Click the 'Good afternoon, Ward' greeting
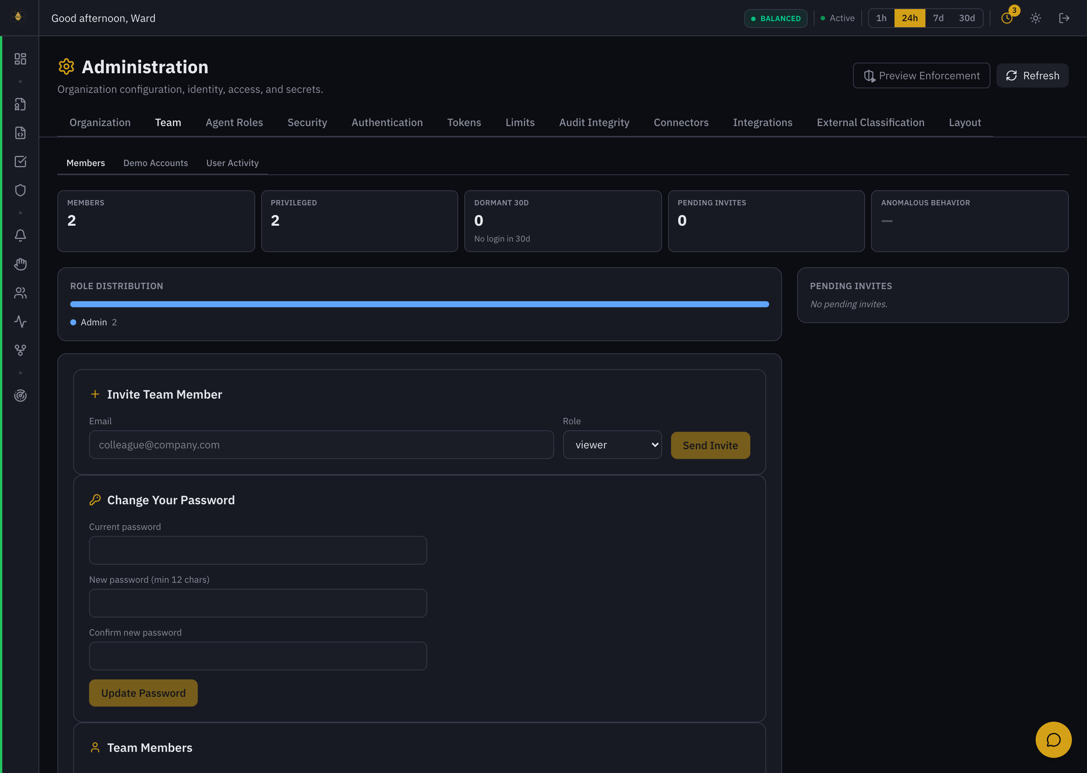 pyautogui.click(x=103, y=18)
